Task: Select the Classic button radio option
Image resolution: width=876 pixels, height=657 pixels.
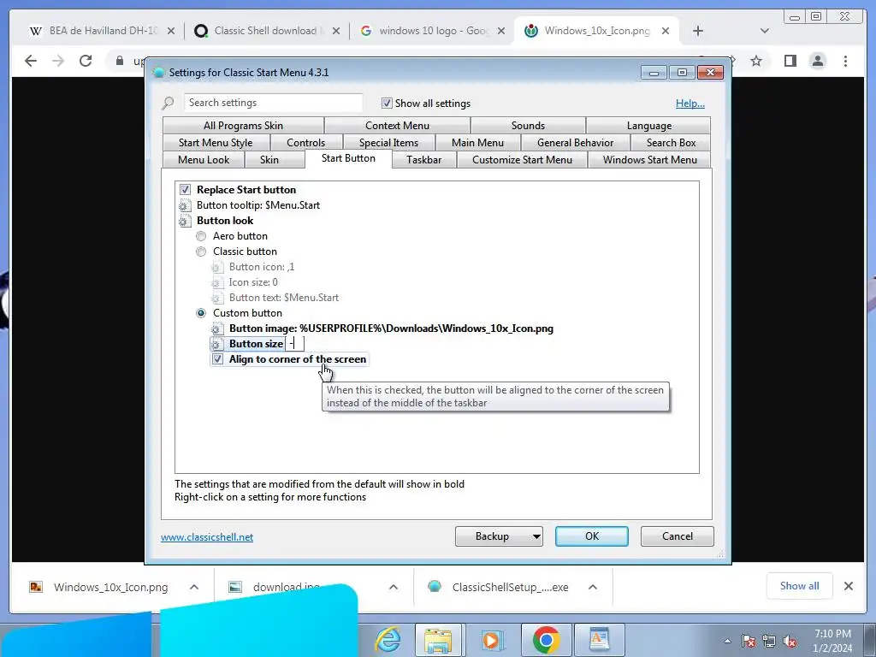Action: pyautogui.click(x=201, y=252)
